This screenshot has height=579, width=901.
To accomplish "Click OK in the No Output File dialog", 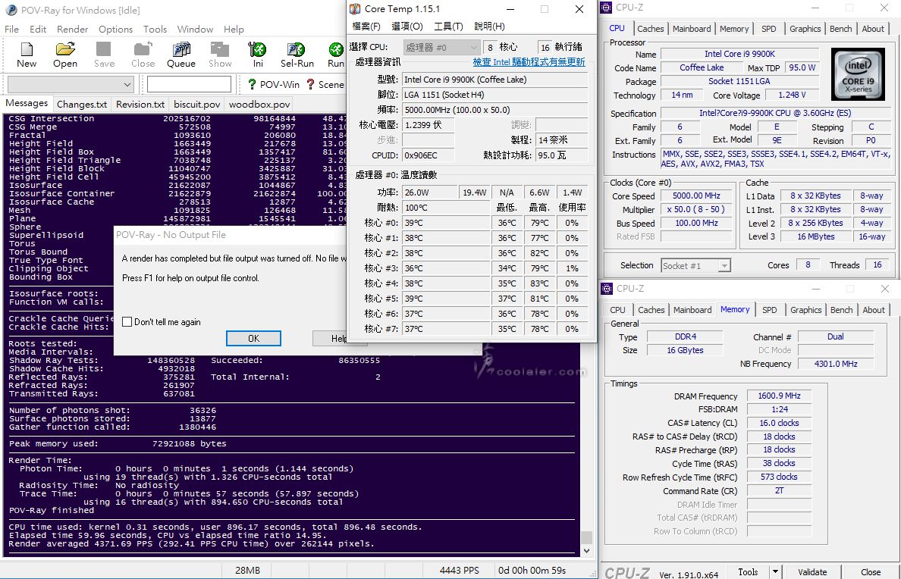I will (253, 338).
